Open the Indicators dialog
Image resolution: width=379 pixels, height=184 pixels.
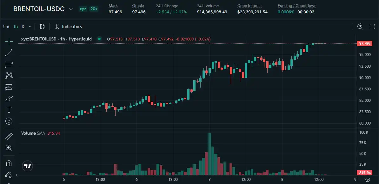coord(68,27)
